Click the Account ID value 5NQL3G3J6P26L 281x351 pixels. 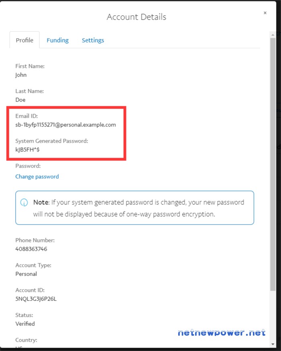click(x=36, y=299)
